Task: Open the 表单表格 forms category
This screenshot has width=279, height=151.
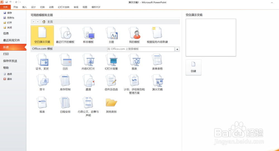Action: tap(157, 62)
